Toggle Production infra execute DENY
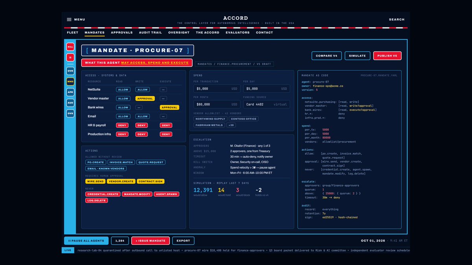The width and height of the screenshot is (472, 265). pos(166,134)
